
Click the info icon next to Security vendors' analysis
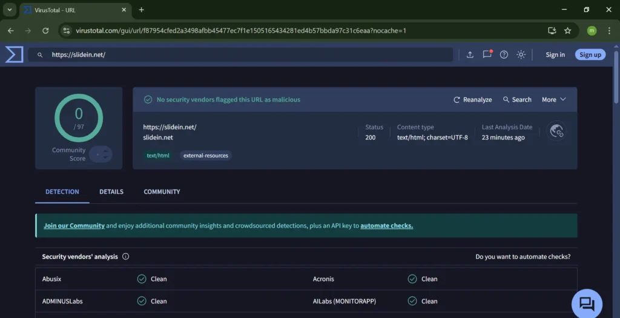(x=125, y=256)
